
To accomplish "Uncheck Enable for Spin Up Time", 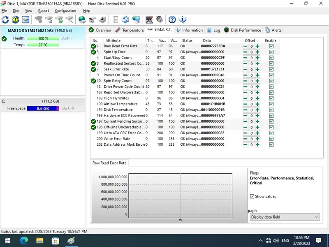I will click(271, 52).
